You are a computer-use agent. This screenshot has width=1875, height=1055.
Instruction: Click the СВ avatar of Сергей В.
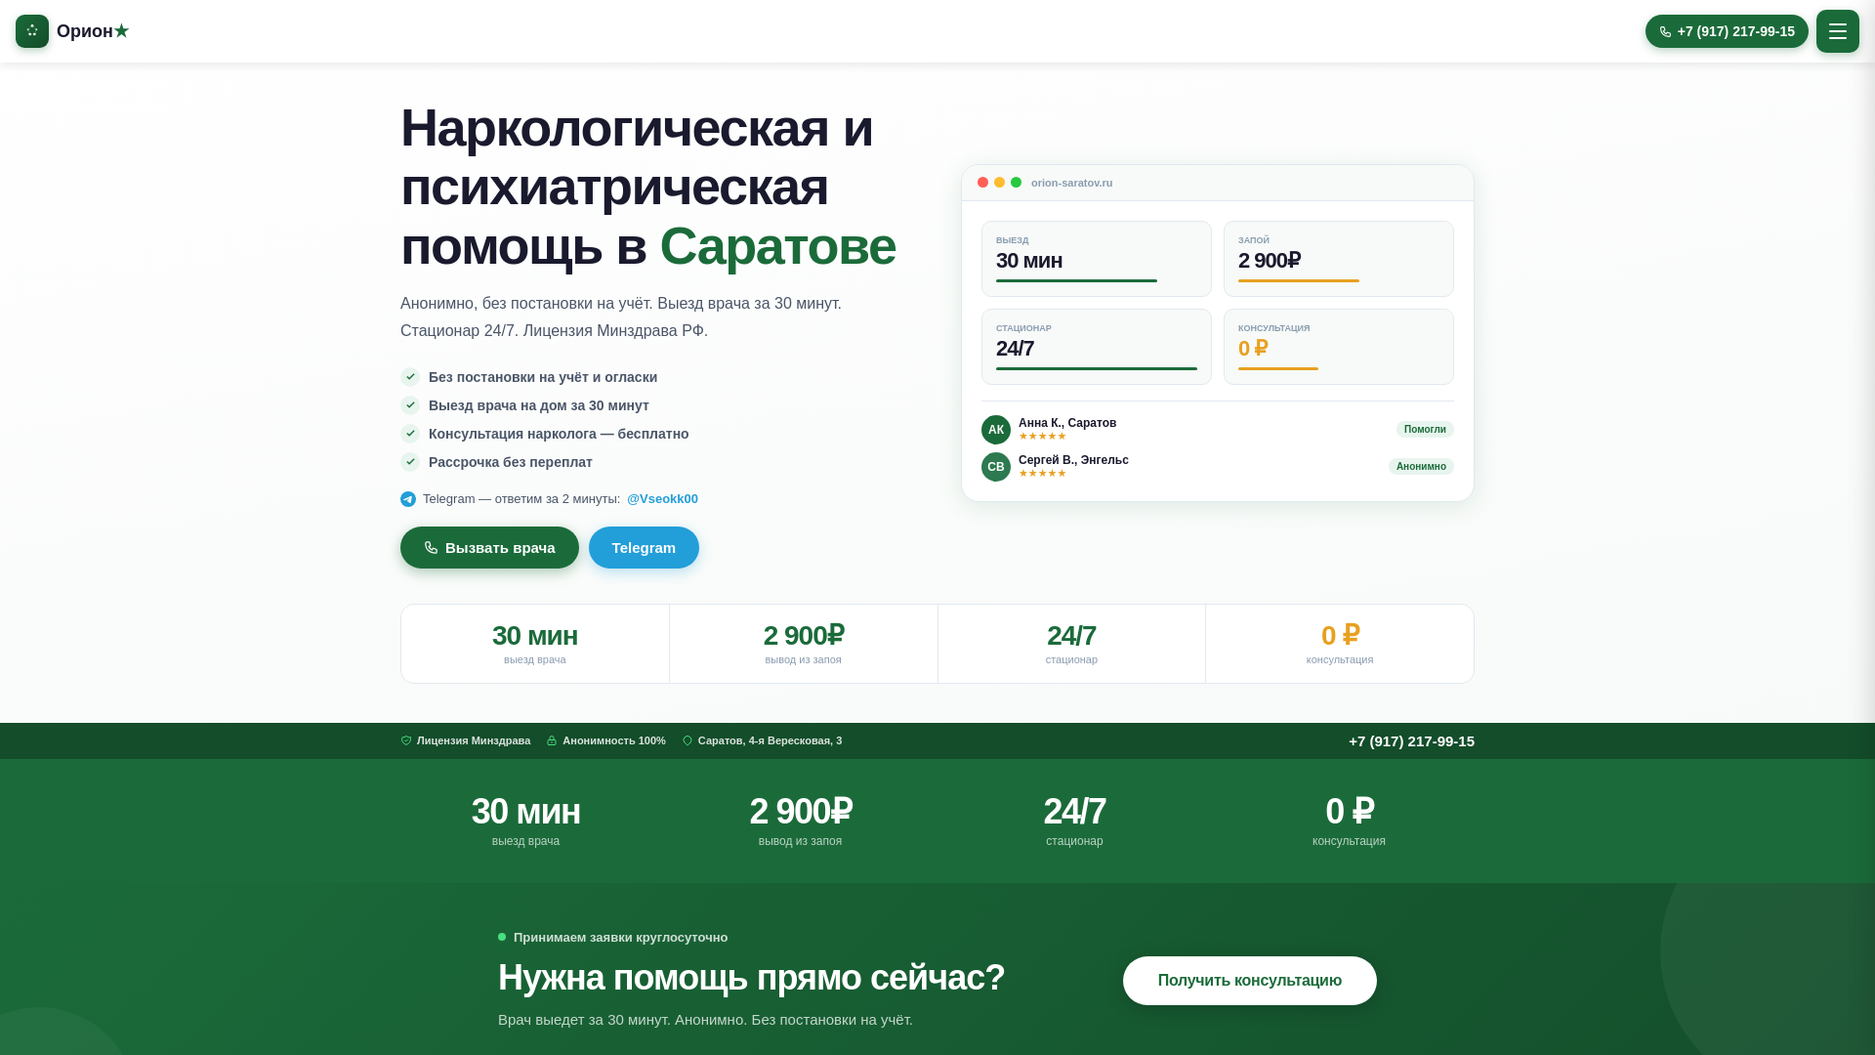click(996, 467)
